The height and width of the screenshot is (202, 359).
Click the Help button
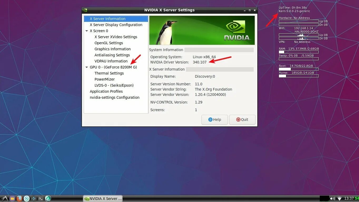click(x=215, y=120)
